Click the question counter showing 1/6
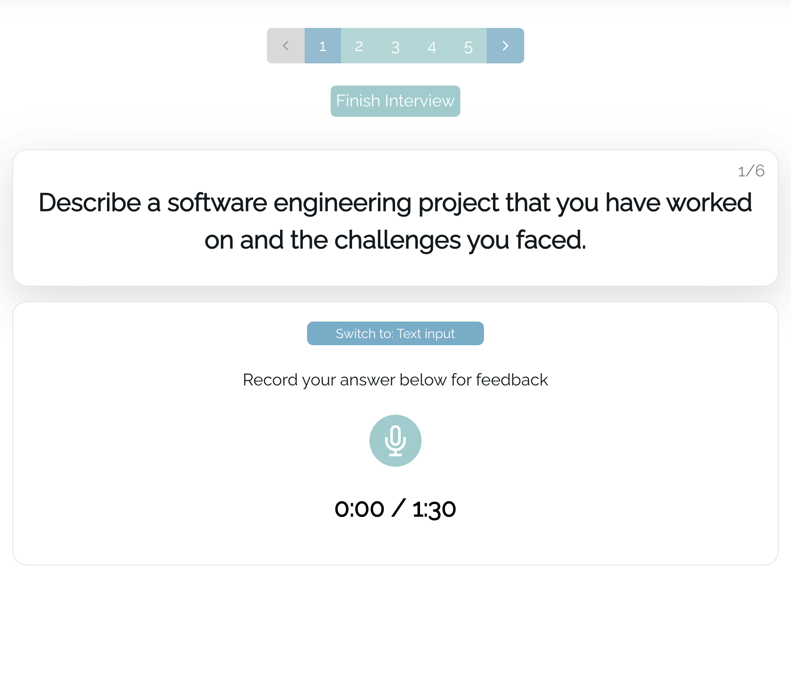Image resolution: width=791 pixels, height=680 pixels. [x=751, y=171]
